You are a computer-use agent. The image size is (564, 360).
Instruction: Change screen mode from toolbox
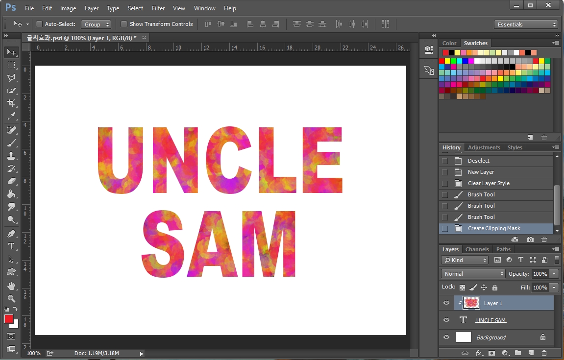click(11, 349)
